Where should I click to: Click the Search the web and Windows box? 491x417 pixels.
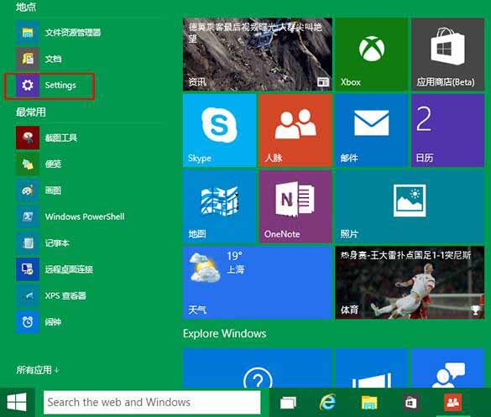[152, 402]
